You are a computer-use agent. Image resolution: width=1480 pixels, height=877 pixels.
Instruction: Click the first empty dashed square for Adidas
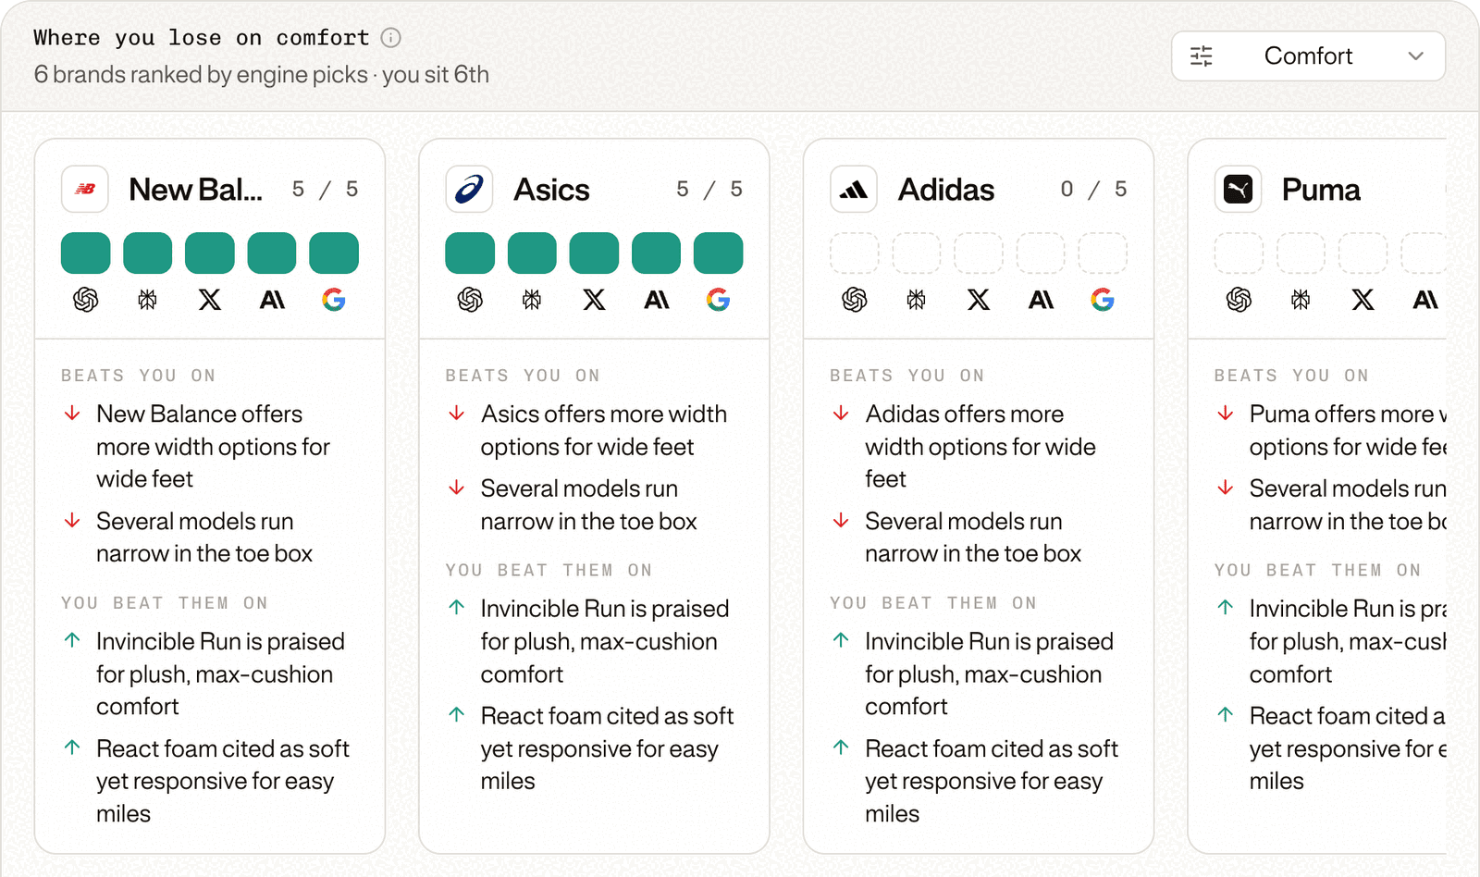[855, 253]
